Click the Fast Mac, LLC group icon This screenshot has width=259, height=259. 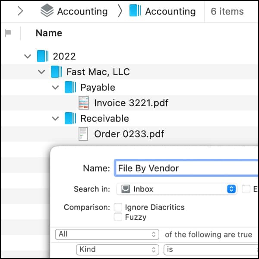point(57,72)
